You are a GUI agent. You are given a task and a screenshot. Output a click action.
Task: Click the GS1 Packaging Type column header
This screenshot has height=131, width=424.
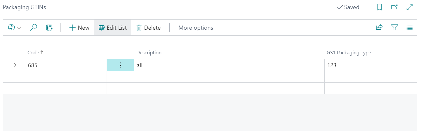[349, 53]
